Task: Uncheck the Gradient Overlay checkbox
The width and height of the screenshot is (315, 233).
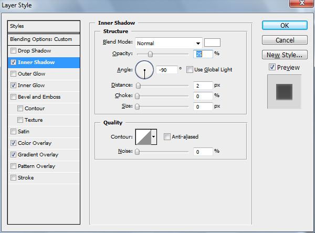Action: [x=13, y=155]
